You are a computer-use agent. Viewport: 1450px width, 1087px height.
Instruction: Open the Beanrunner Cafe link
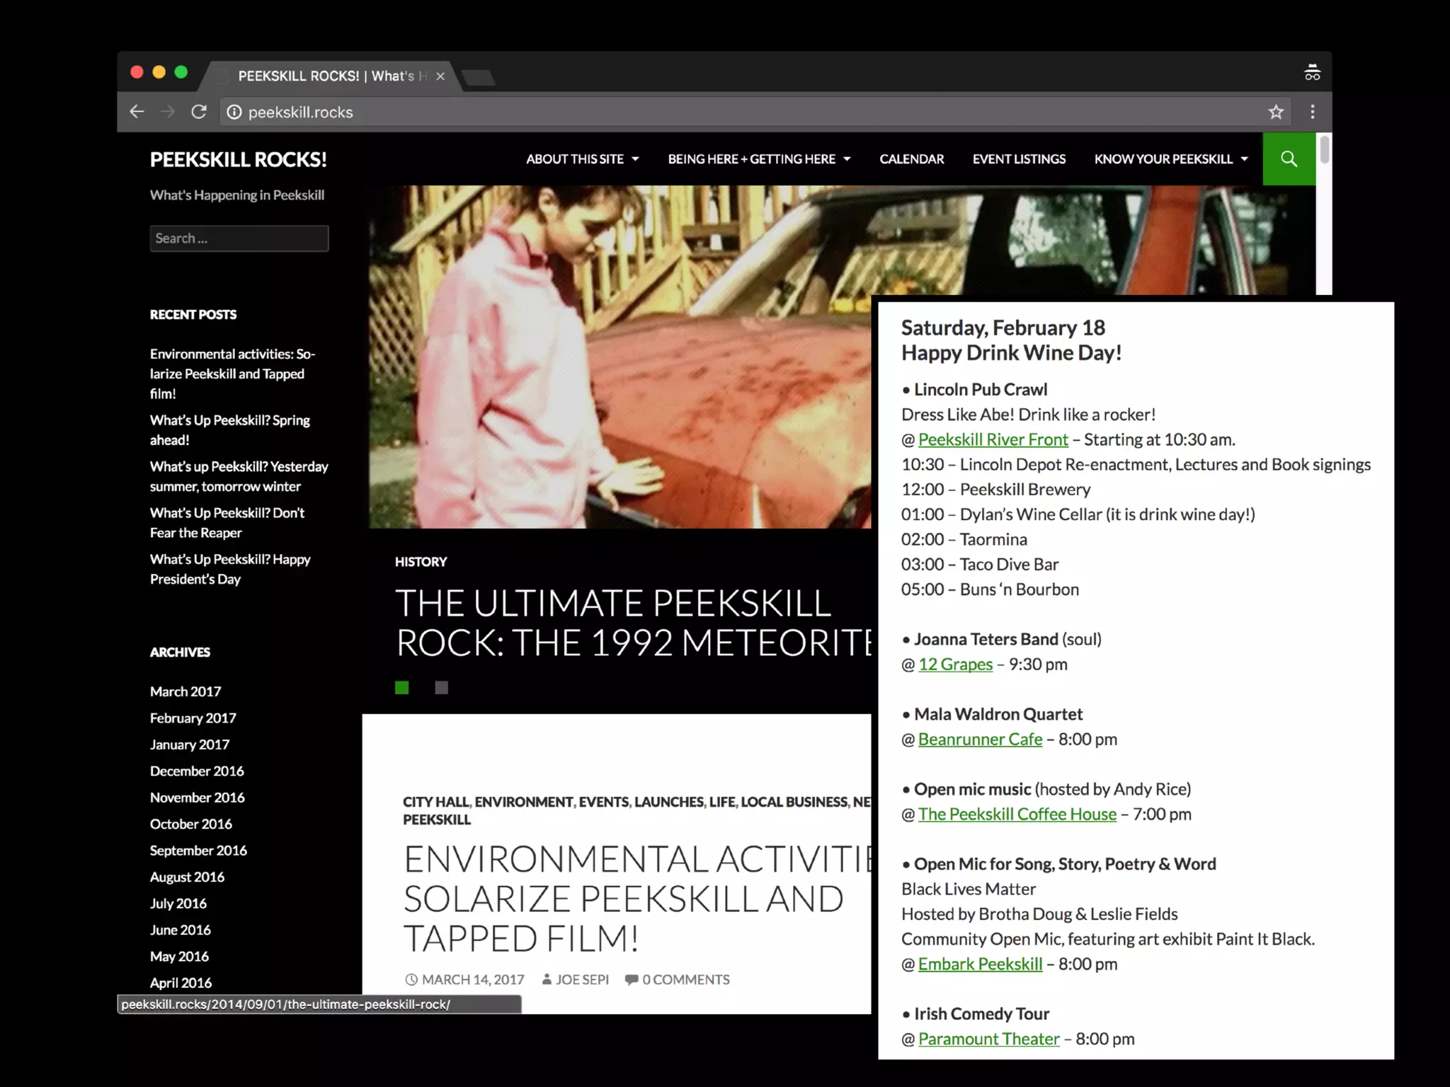click(980, 740)
